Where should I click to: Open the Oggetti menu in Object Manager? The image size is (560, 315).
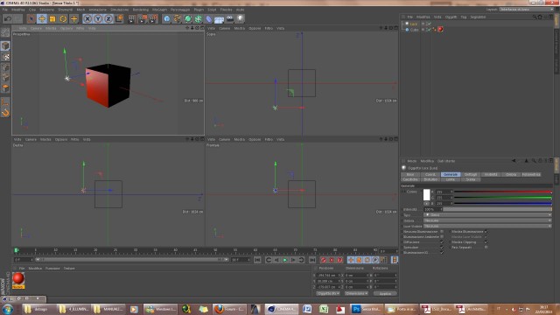point(451,17)
